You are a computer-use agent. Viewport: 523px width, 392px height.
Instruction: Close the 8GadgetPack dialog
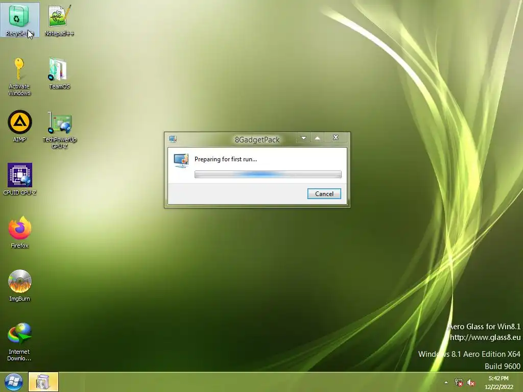[x=336, y=137]
